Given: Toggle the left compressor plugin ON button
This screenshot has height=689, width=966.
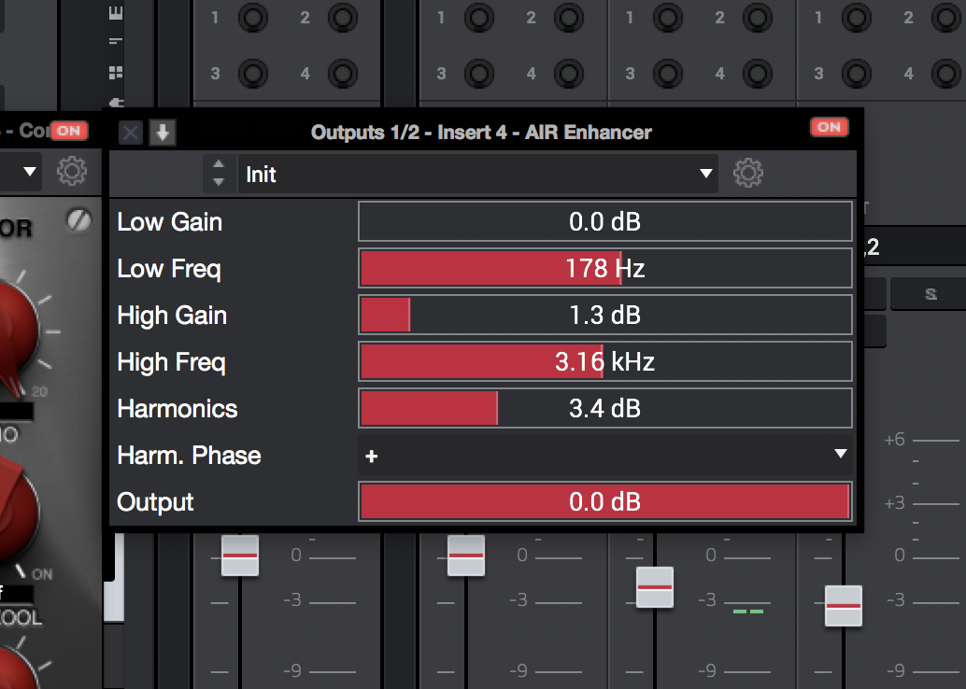Looking at the screenshot, I should pyautogui.click(x=68, y=132).
